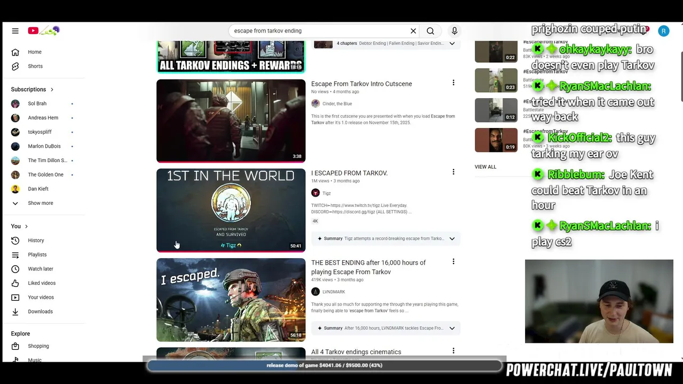Open I ESCAPED FROM TARKOV title link
Screen dimensions: 683x384
[x=349, y=173]
